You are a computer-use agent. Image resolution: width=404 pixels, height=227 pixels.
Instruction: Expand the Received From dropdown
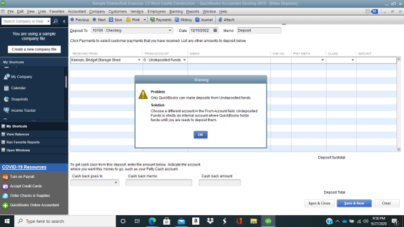tap(139, 60)
